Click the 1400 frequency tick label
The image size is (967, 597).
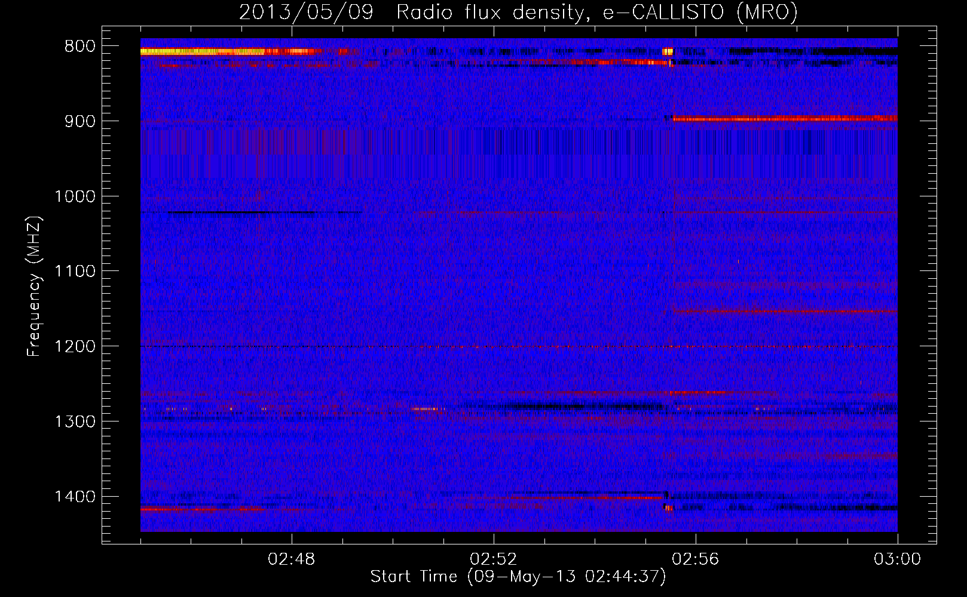(75, 497)
